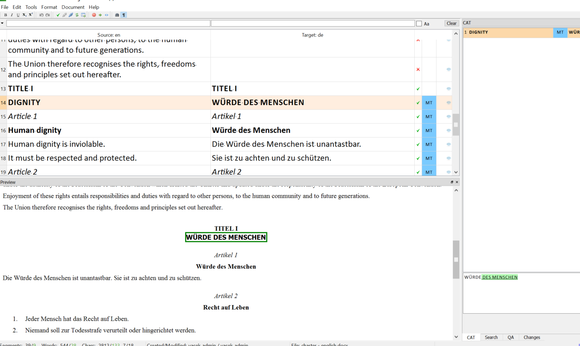Click the red stop circle toolbar icon

(94, 15)
